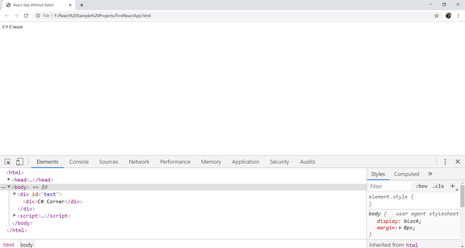Toggle the .cls class editor

pos(438,186)
